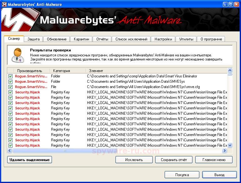241x183 pixels.
Task: Toggle checkbox for smve.cfg file row
Action: tap(11, 87)
